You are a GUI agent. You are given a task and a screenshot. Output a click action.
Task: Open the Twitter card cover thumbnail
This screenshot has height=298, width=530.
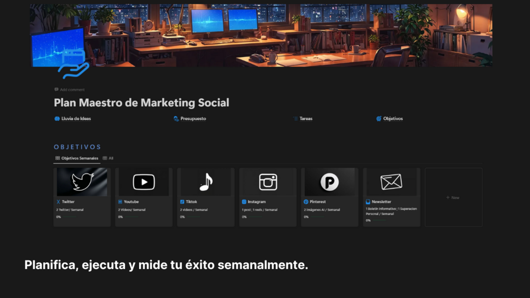[82, 182]
